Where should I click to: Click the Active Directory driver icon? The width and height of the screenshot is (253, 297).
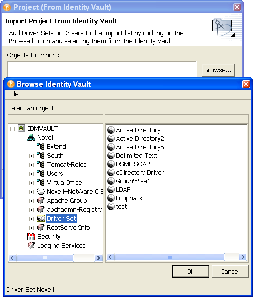click(111, 130)
